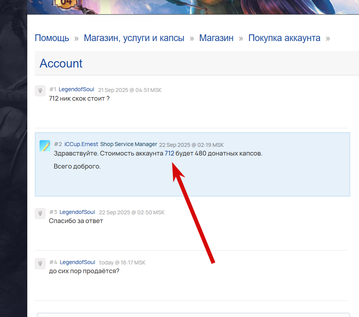Click timestamp today @ 16:17 MSK

[x=122, y=263]
